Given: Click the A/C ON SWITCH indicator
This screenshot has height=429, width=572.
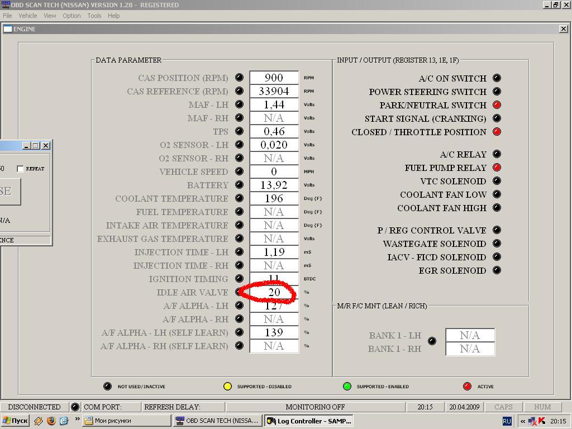Looking at the screenshot, I should pos(497,78).
